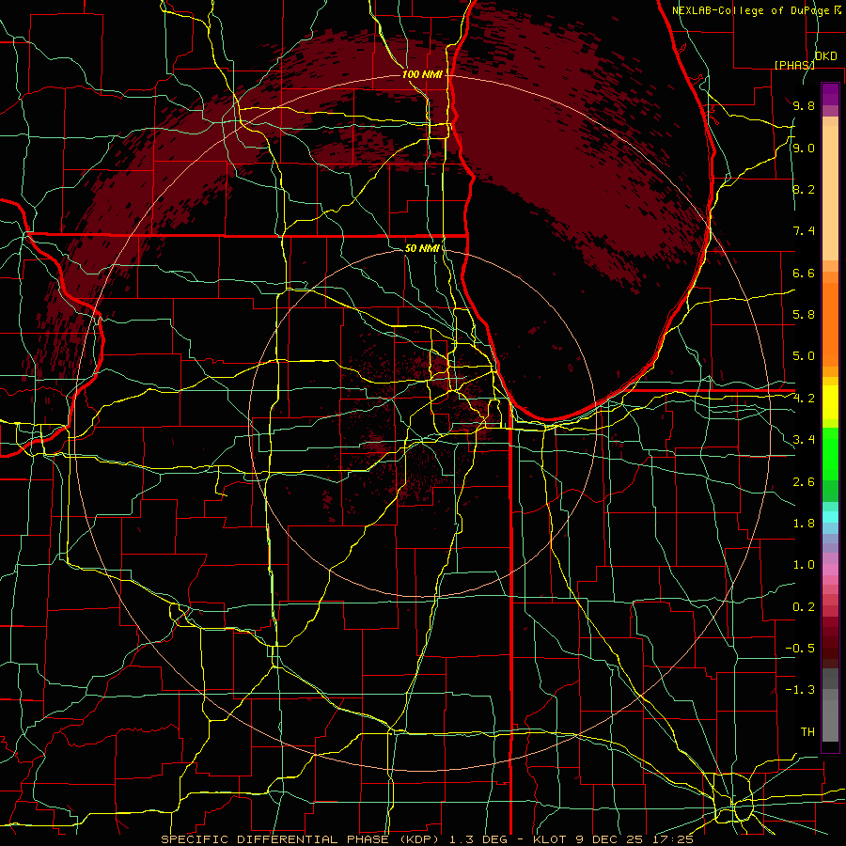Click the 4.2 value on the color scale

[x=804, y=399]
